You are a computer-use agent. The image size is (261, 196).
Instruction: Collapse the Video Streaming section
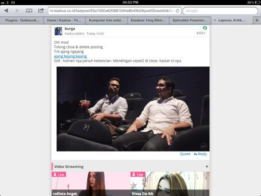(x=207, y=166)
